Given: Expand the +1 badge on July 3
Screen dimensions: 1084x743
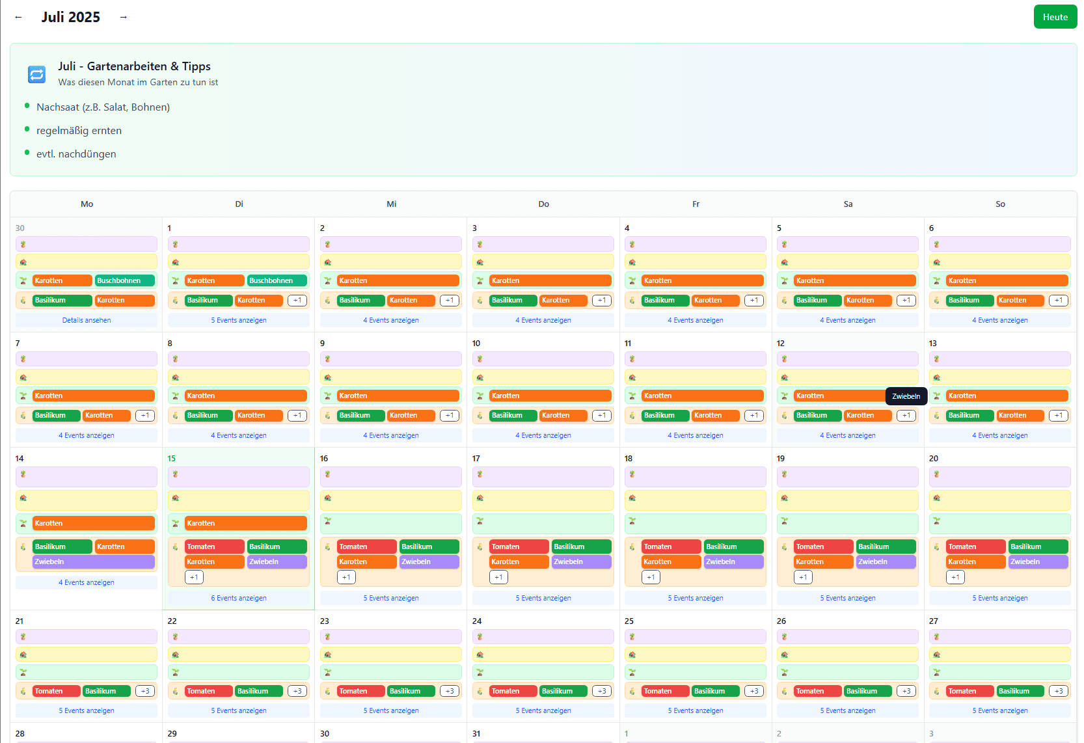Looking at the screenshot, I should 602,301.
